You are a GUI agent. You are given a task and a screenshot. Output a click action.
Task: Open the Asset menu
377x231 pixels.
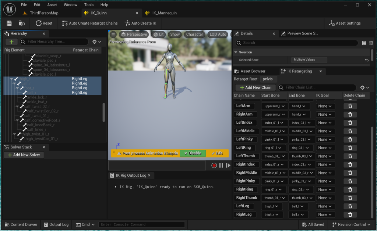52,5
